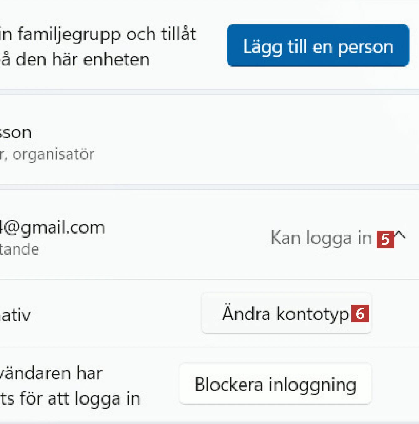Click the "vändaren har" text line
This screenshot has height=424, width=419.
[51, 373]
